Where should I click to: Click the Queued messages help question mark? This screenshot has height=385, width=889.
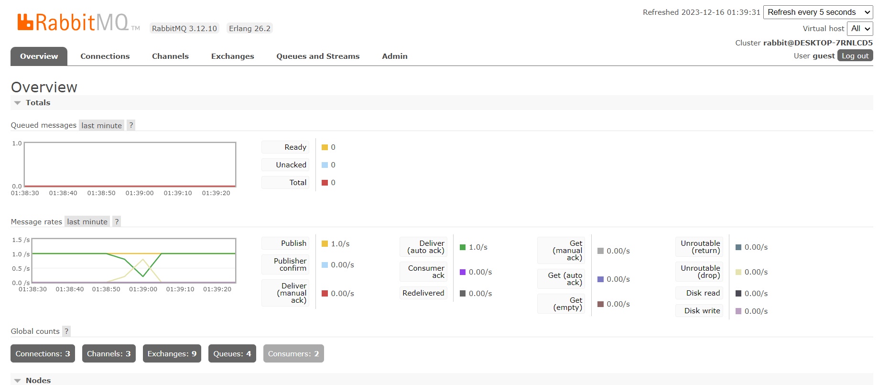click(131, 125)
